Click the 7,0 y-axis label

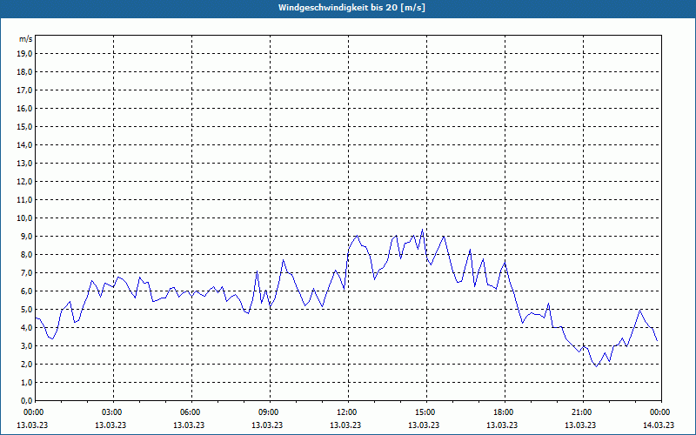[27, 272]
